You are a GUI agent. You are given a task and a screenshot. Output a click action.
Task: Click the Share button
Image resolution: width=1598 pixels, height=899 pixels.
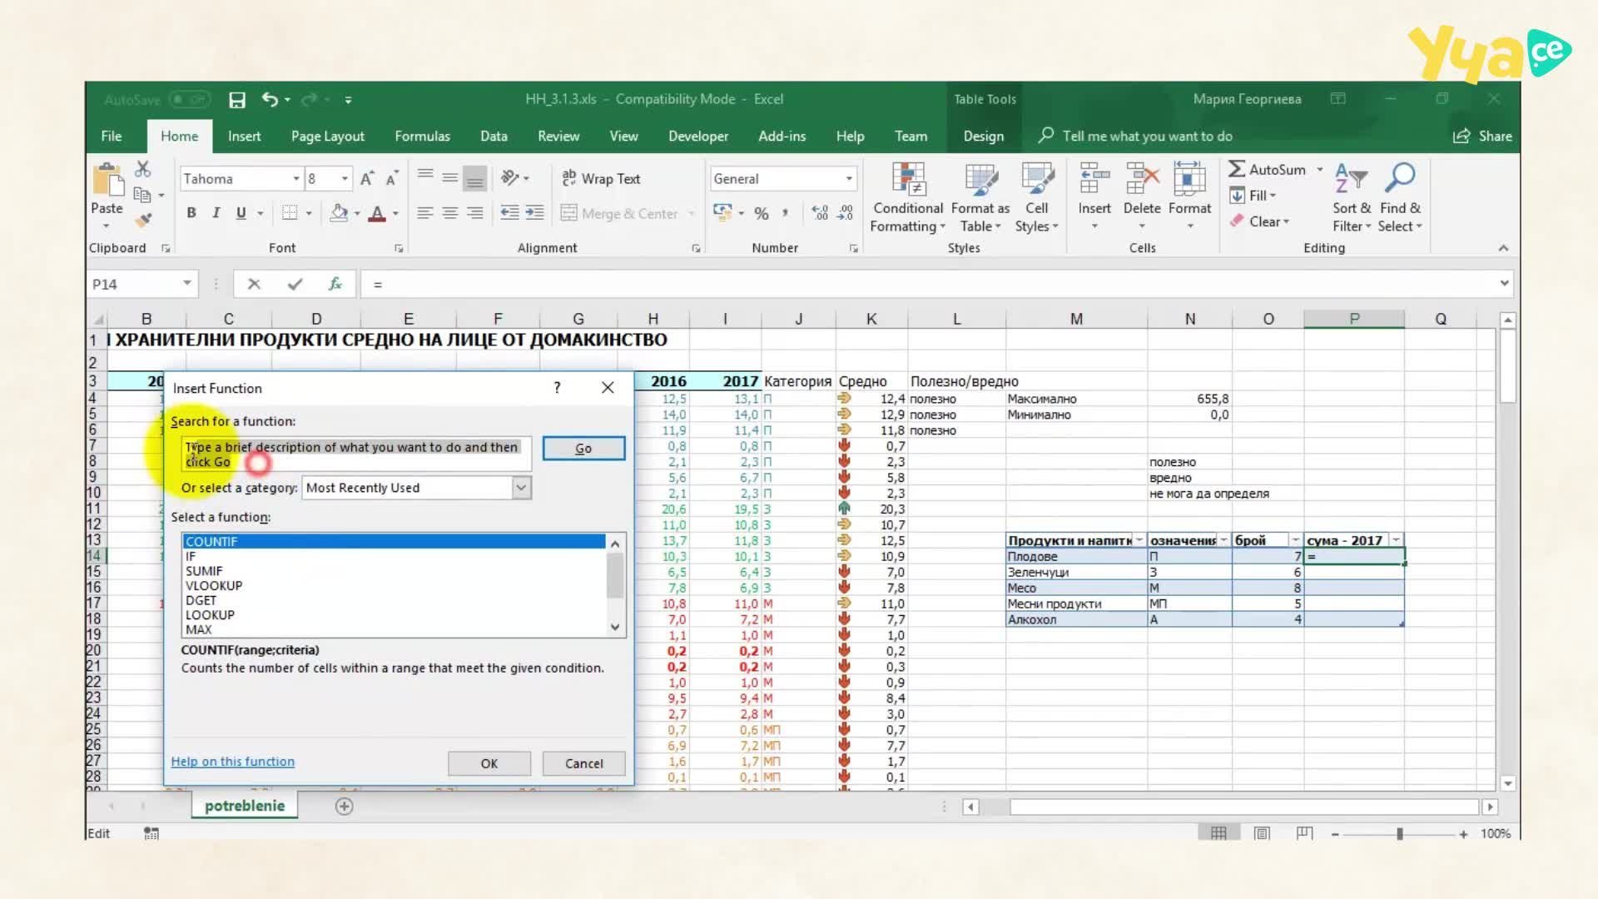1482,137
